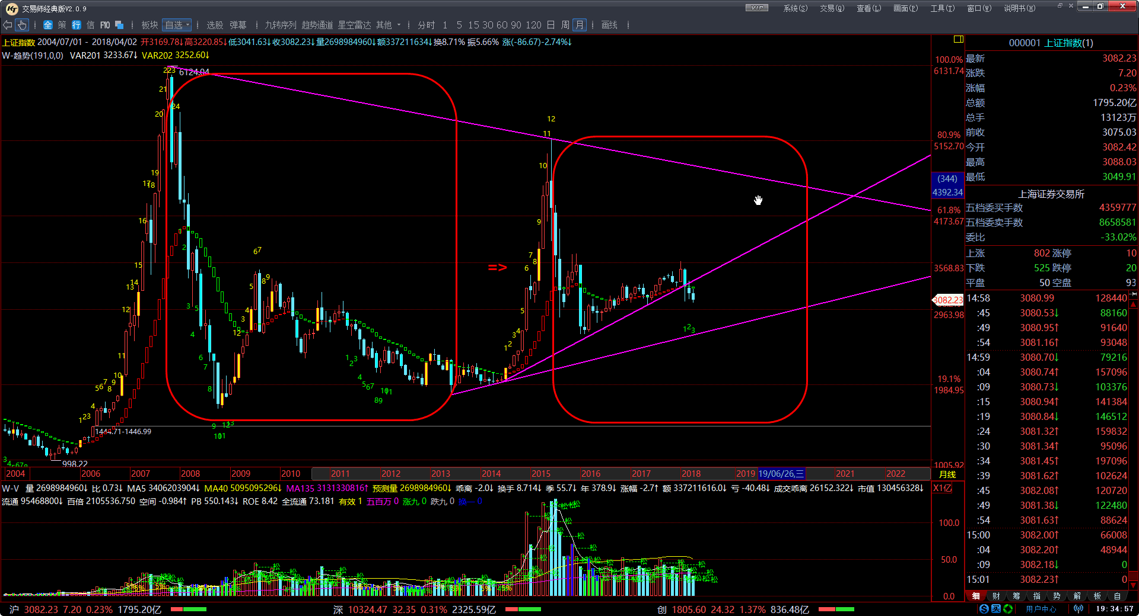The height and width of the screenshot is (616, 1139).
Task: Toggle the yellow side panel layout icon
Action: (958, 39)
